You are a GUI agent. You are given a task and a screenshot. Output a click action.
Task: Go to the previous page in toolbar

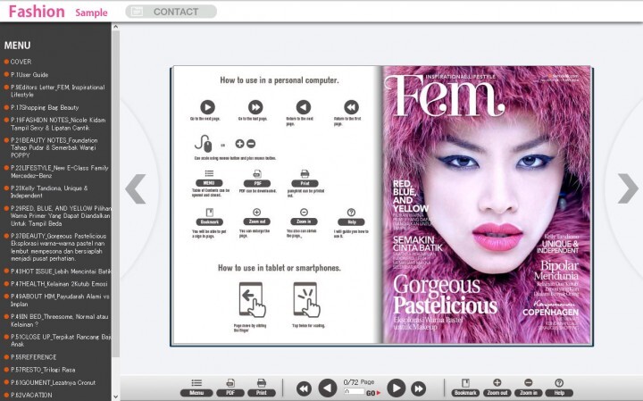click(328, 388)
